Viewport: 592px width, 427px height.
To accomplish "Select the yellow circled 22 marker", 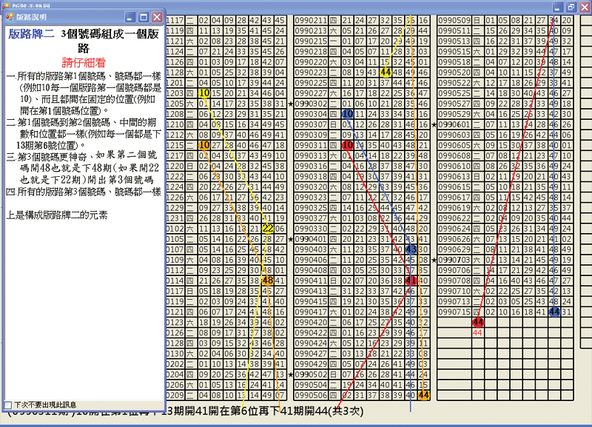I will pos(268,229).
